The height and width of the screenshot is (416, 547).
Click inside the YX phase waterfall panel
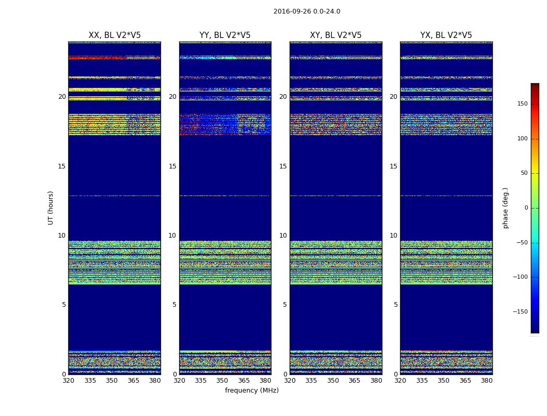[446, 208]
